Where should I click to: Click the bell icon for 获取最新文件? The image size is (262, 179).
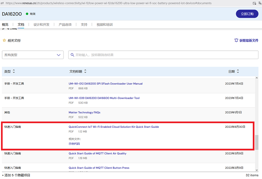(236, 40)
